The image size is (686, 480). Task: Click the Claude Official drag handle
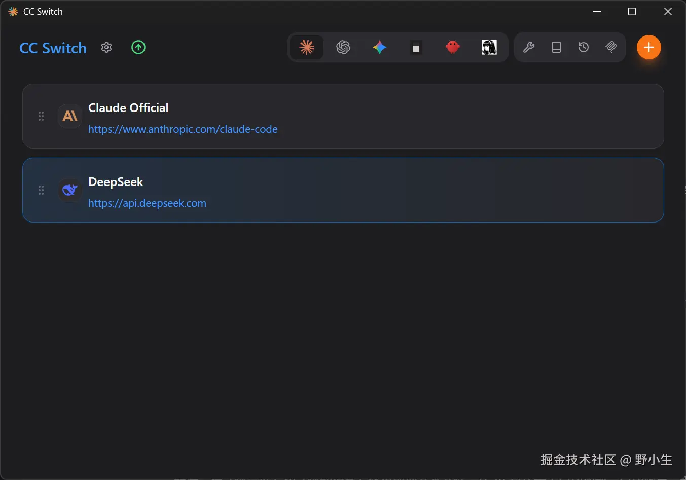41,116
